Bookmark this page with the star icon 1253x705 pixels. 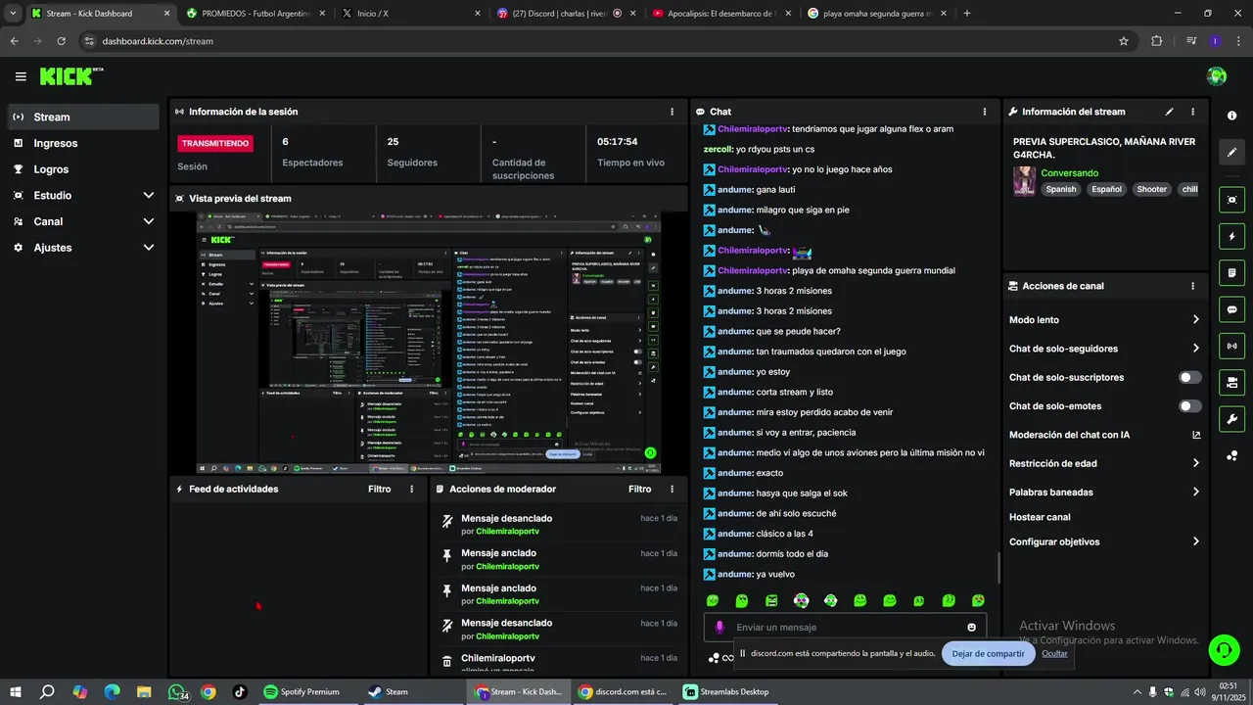tap(1124, 41)
